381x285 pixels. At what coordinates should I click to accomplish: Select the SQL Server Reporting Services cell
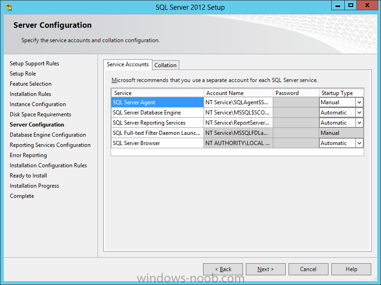(x=158, y=123)
